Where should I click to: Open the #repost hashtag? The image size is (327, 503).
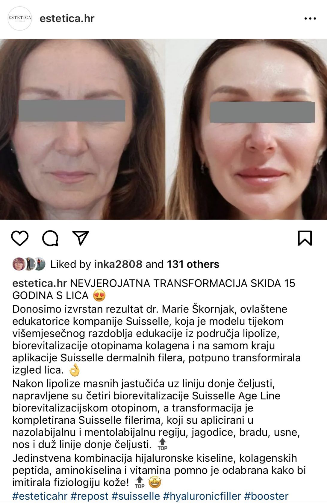tap(90, 496)
